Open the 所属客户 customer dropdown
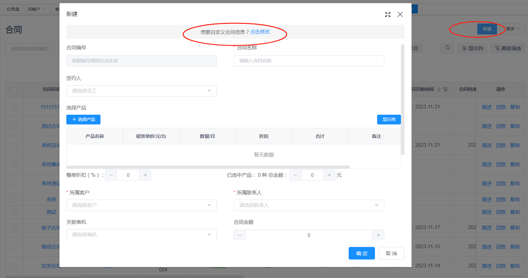Viewport: 528px width, 278px height. (141, 205)
